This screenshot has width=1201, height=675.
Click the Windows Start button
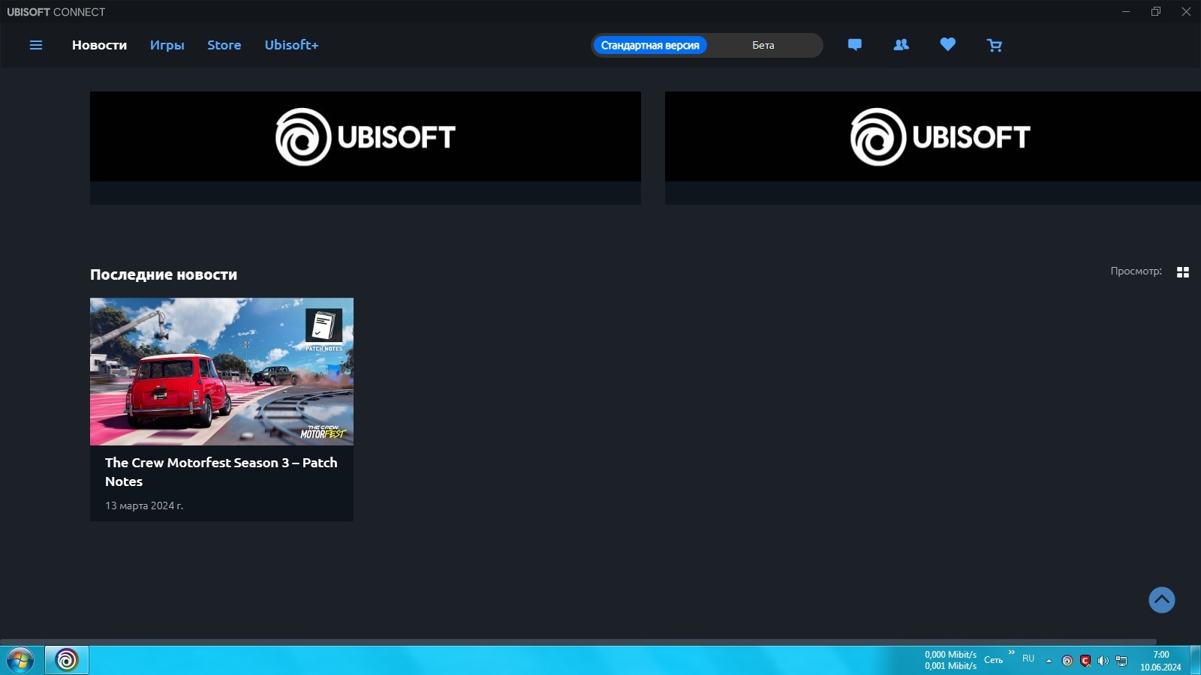20,660
